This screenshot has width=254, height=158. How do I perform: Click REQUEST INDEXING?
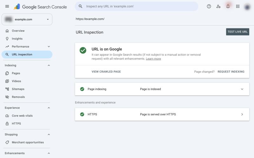coord(231,72)
